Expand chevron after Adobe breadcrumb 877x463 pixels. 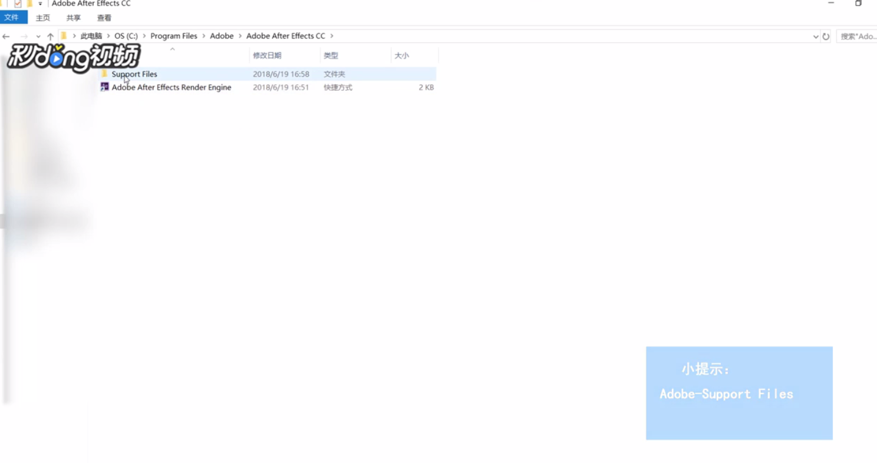240,36
